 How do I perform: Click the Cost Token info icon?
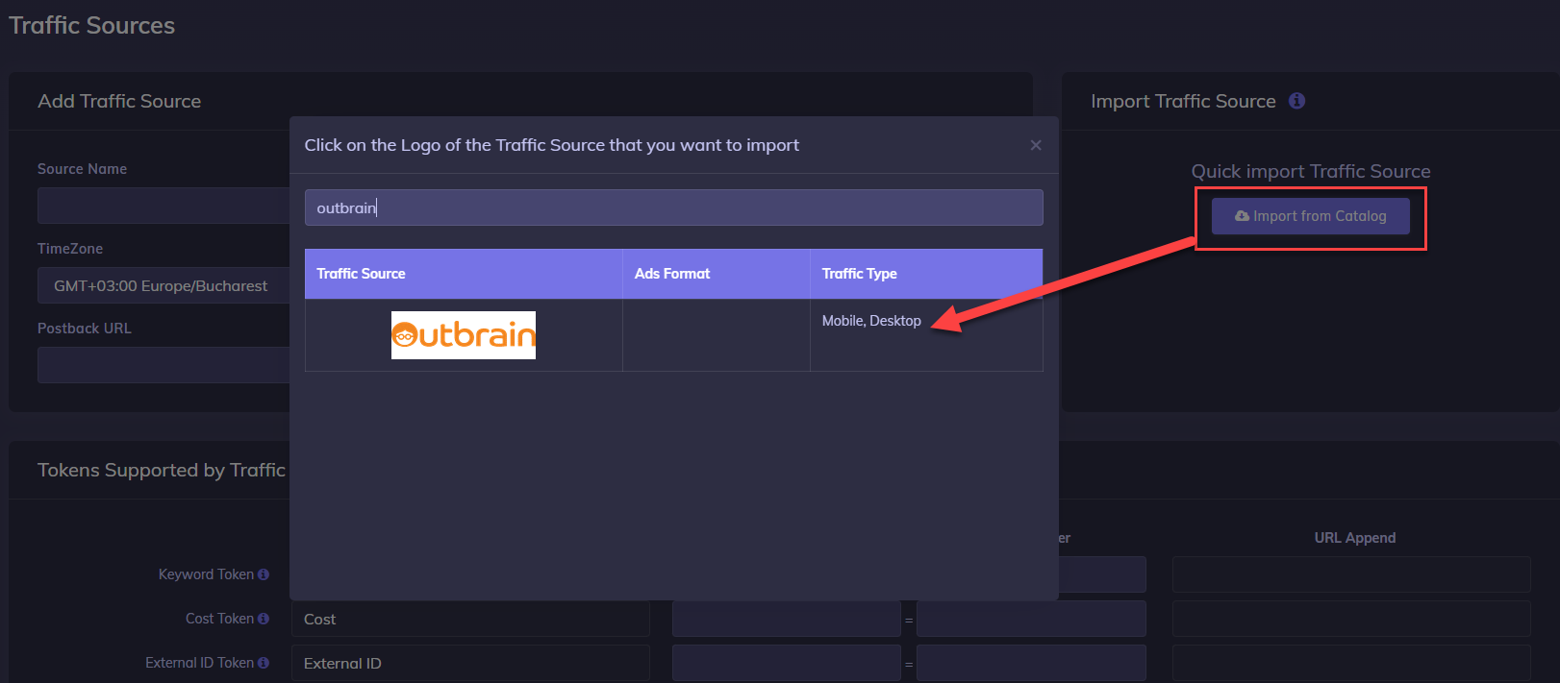point(264,619)
